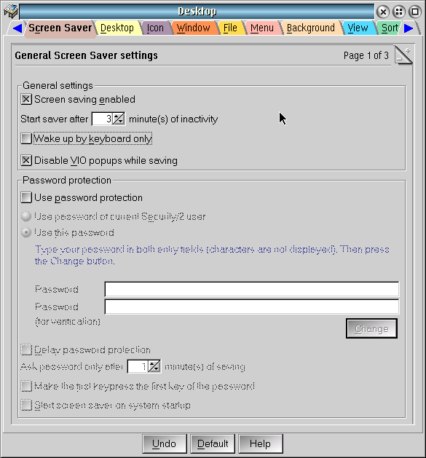Select the Icon tab
This screenshot has height=458, width=426.
(155, 28)
